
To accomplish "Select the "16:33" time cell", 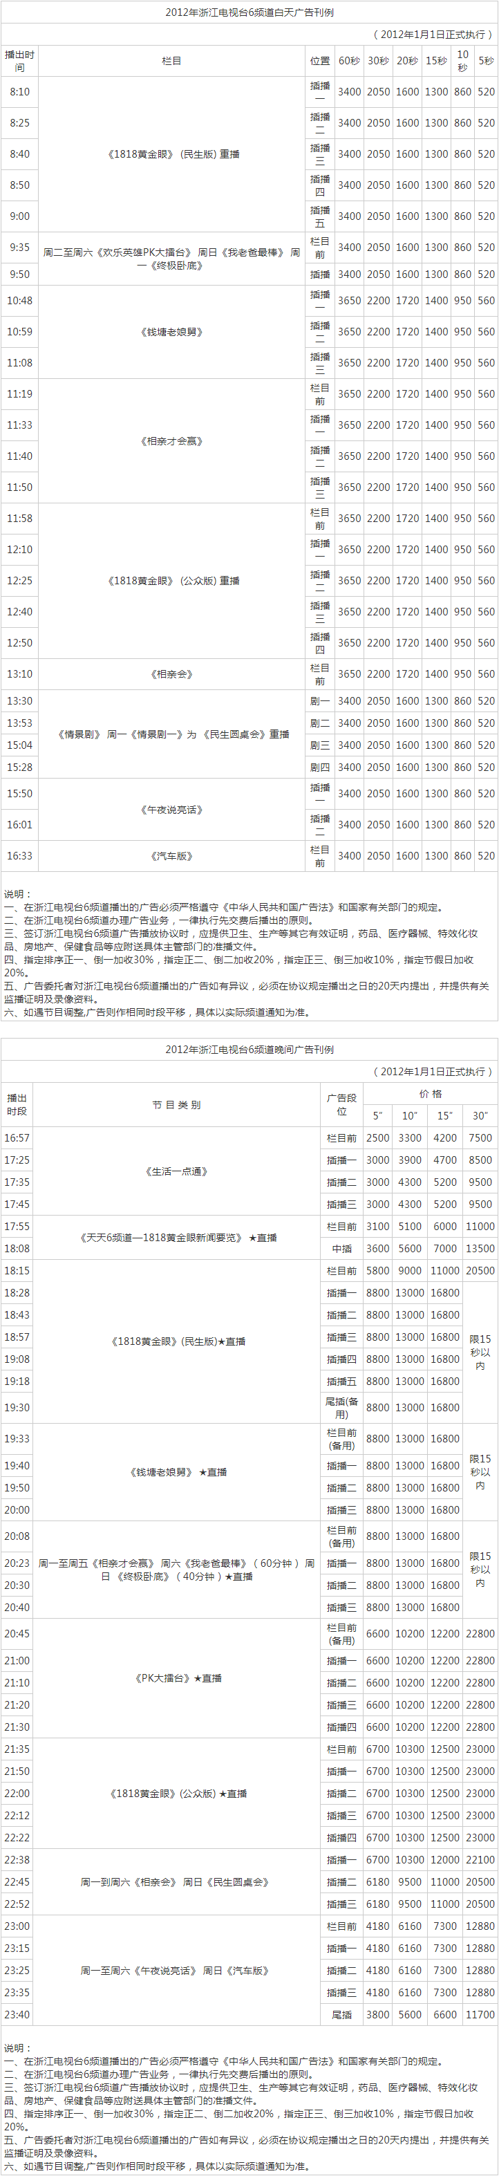I will (x=19, y=856).
